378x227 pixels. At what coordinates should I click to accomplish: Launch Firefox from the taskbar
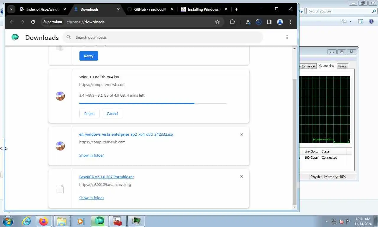pos(43,221)
